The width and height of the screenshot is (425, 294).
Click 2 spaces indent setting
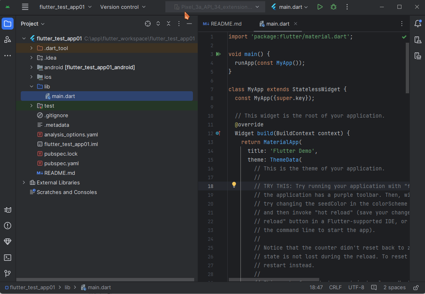point(394,287)
